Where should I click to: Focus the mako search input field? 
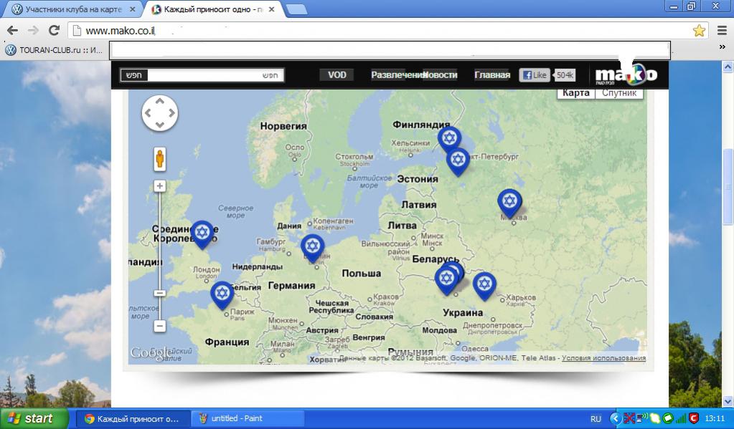216,75
